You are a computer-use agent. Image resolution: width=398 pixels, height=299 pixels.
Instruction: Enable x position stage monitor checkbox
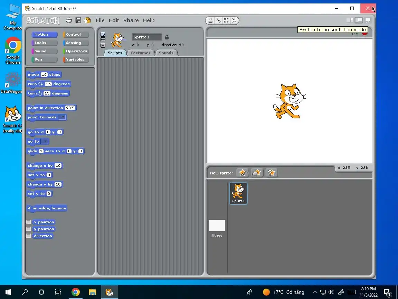tap(29, 222)
